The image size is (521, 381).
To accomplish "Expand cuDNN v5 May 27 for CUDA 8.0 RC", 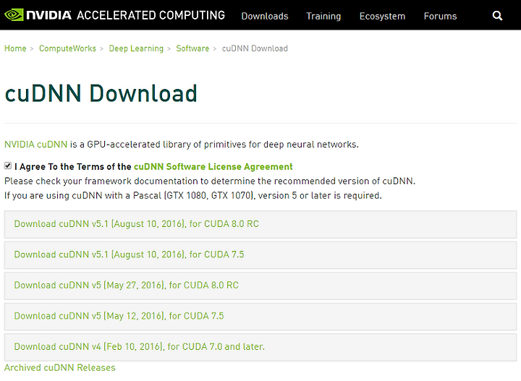I will (x=260, y=286).
